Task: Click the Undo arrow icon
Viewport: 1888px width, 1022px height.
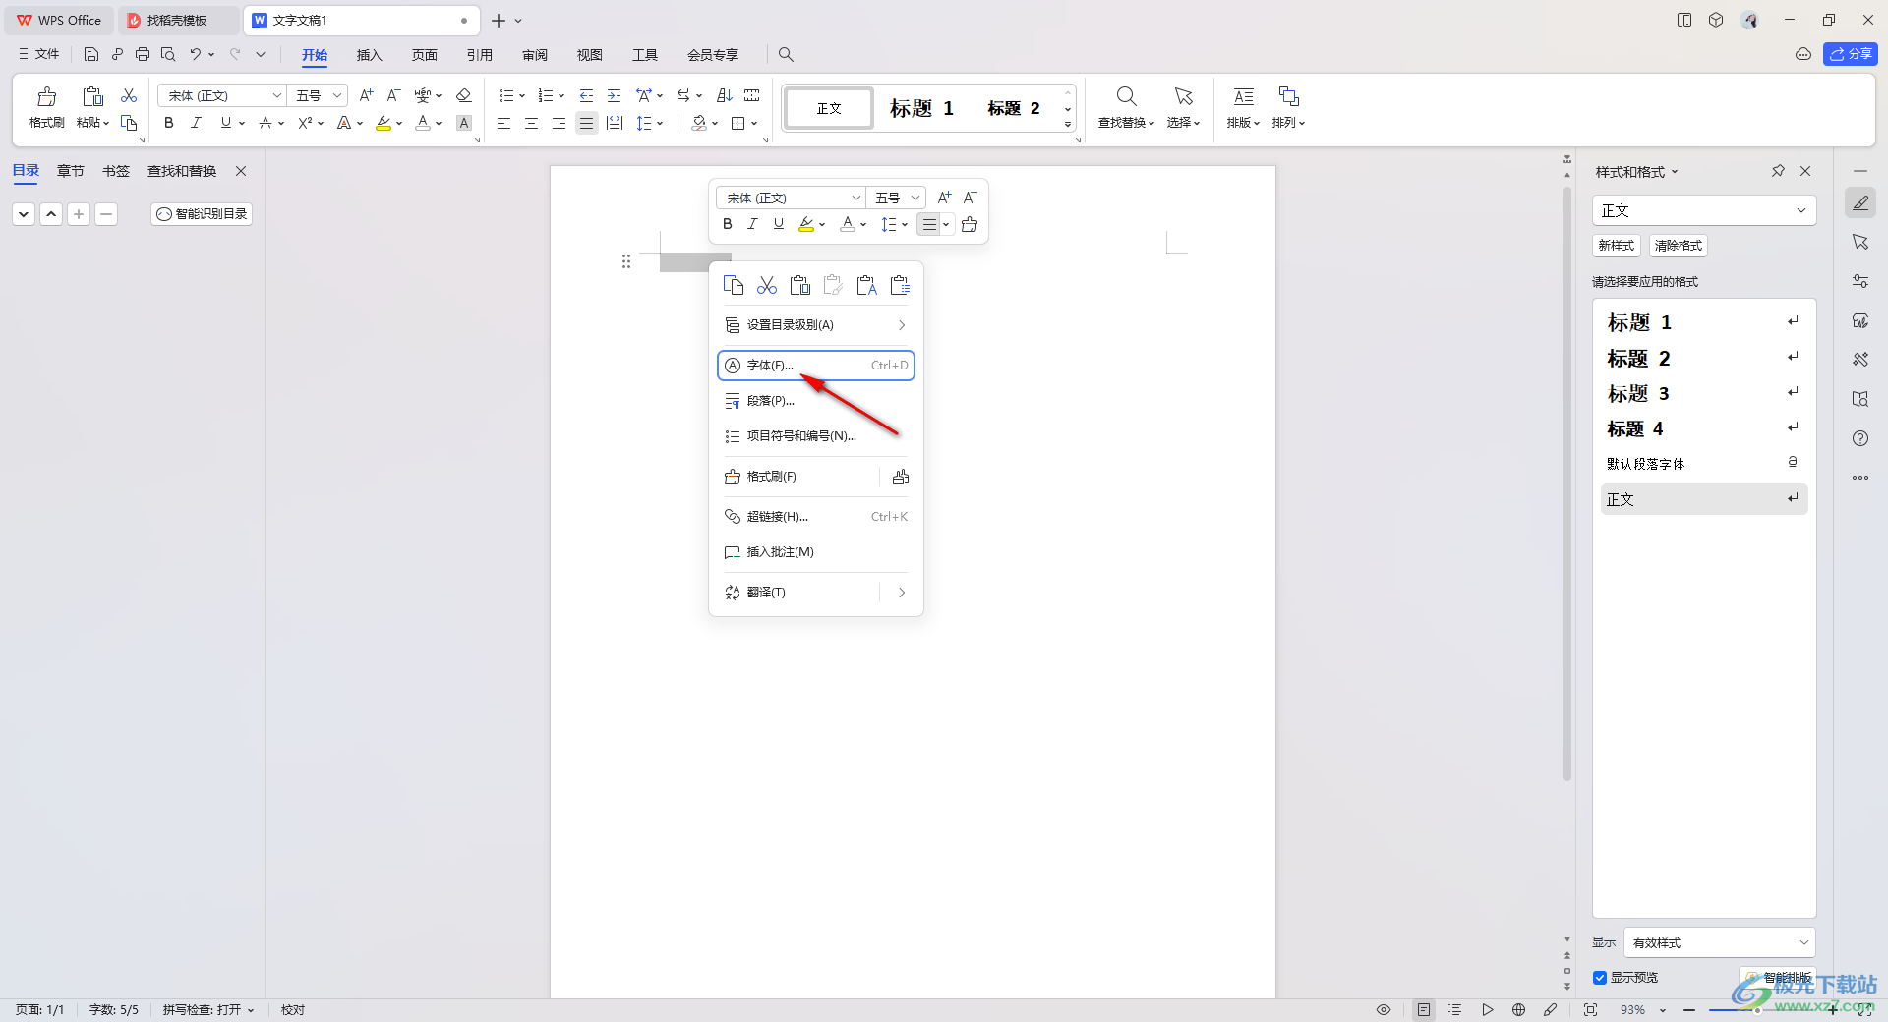Action: coord(196,54)
